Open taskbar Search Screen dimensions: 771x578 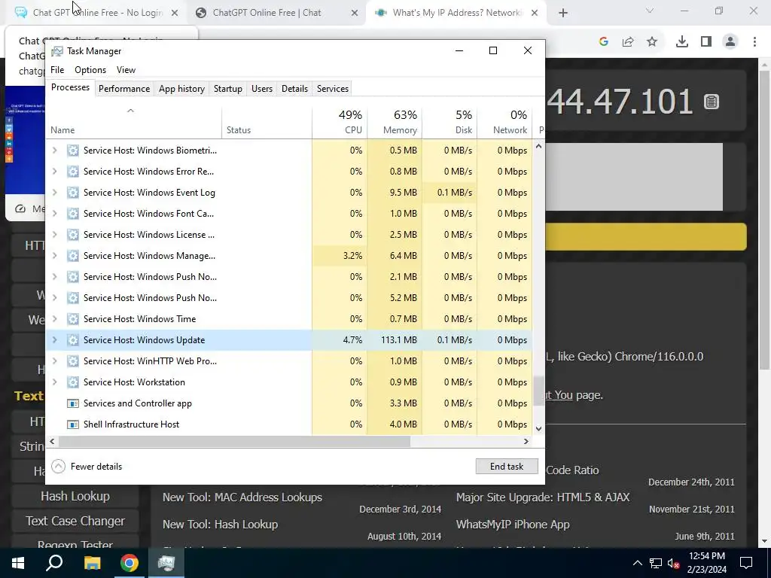pyautogui.click(x=54, y=563)
